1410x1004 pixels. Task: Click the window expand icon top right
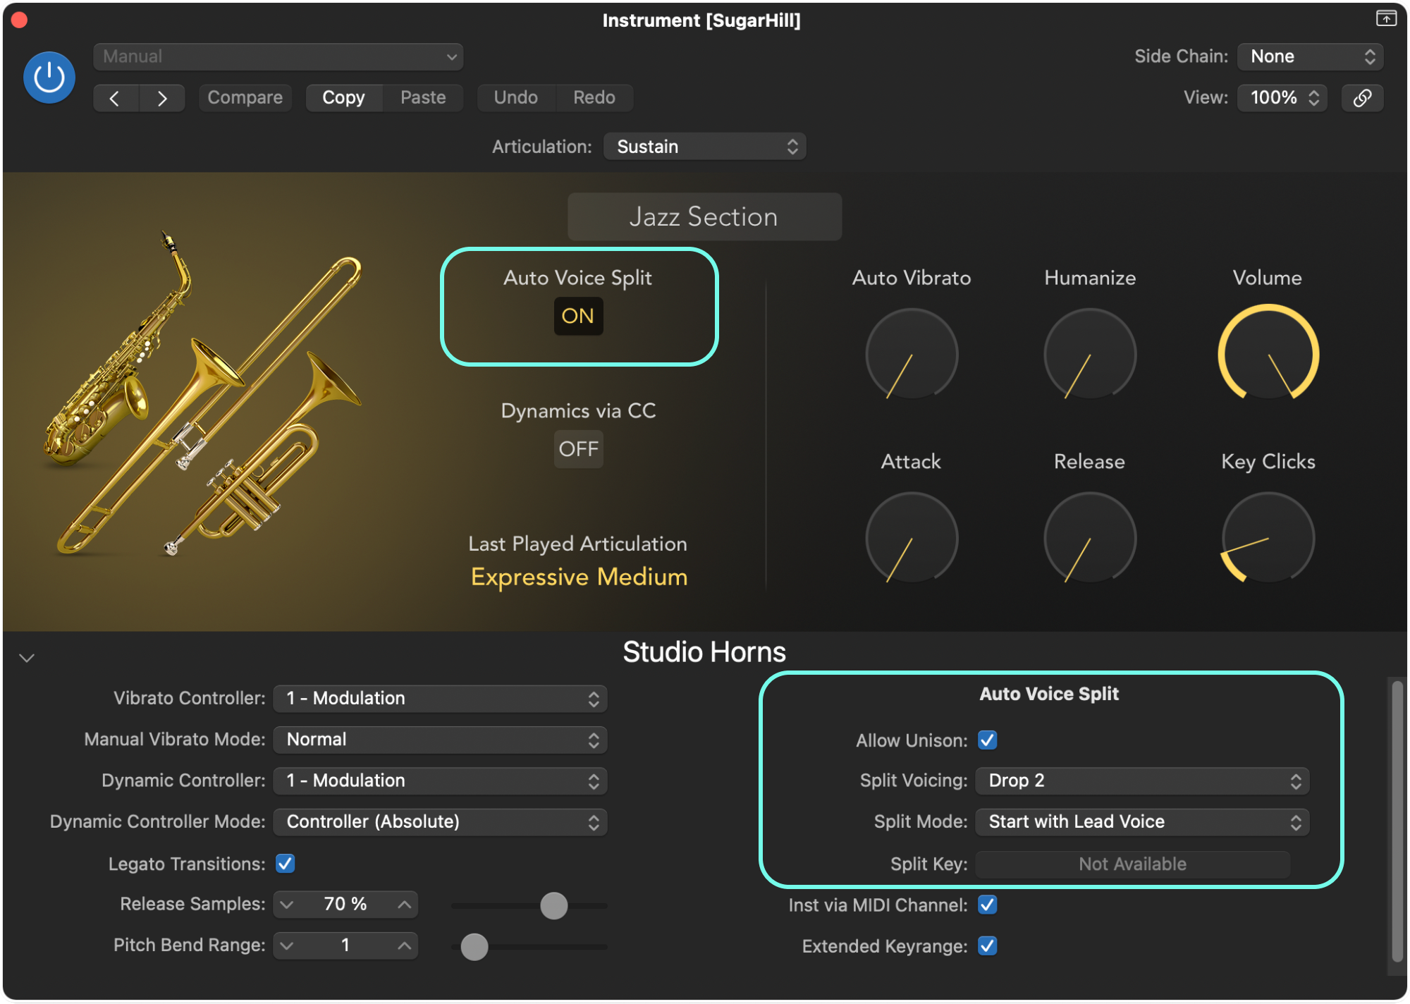click(x=1386, y=19)
